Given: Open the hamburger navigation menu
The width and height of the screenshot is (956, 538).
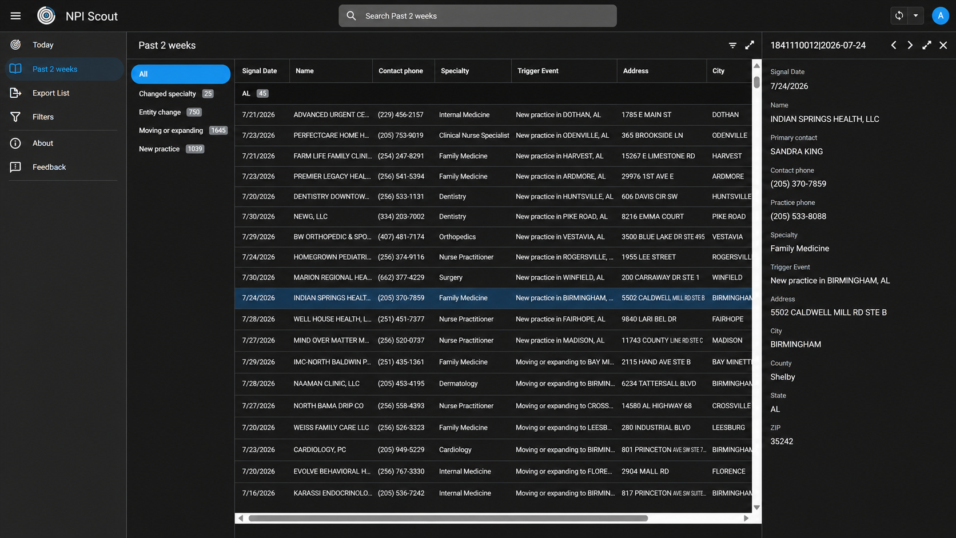Looking at the screenshot, I should tap(15, 16).
